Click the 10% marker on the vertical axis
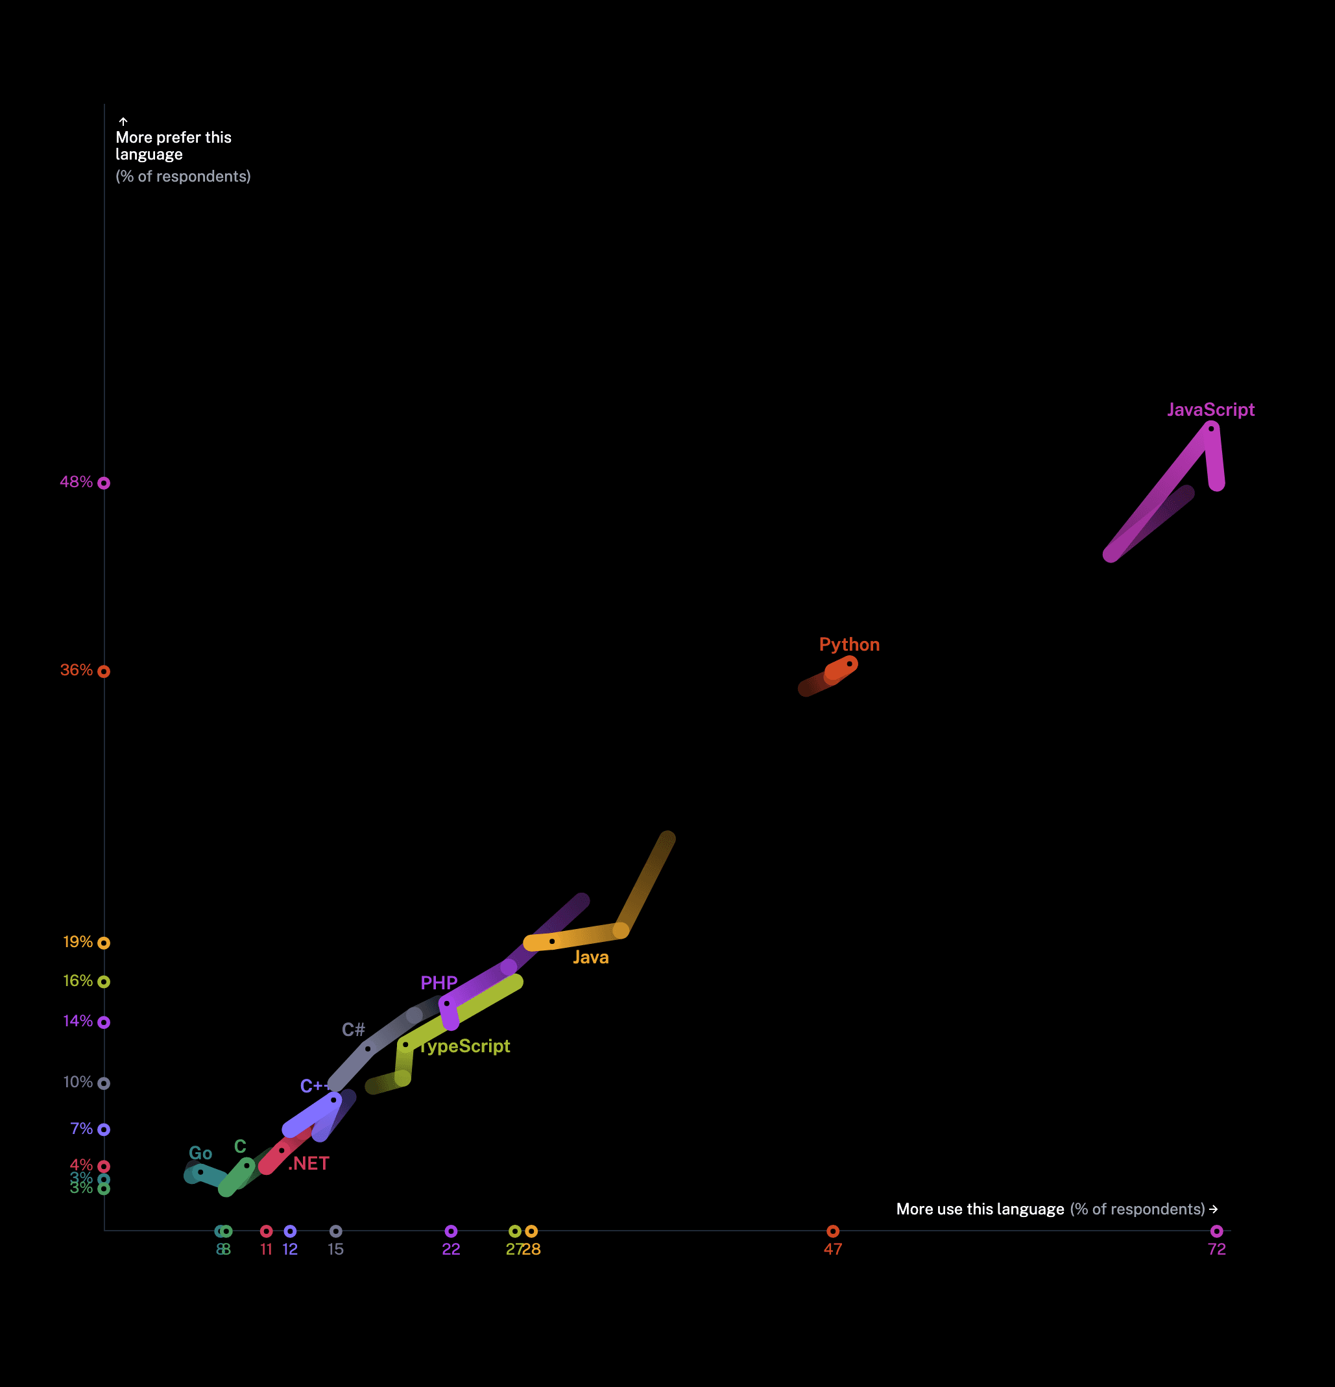The image size is (1335, 1387). pyautogui.click(x=104, y=1083)
